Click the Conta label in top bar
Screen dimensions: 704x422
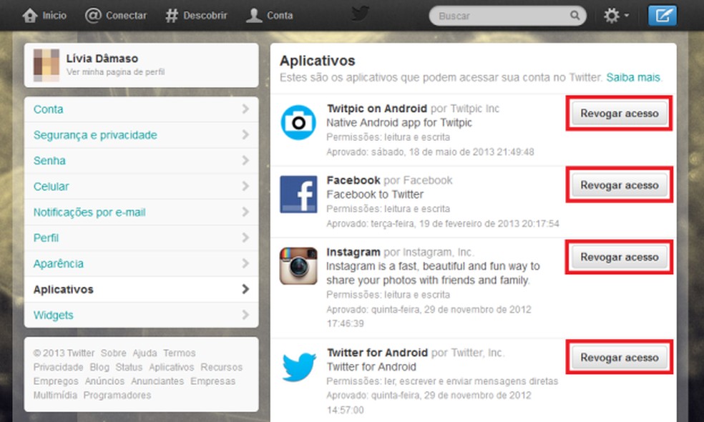point(280,16)
